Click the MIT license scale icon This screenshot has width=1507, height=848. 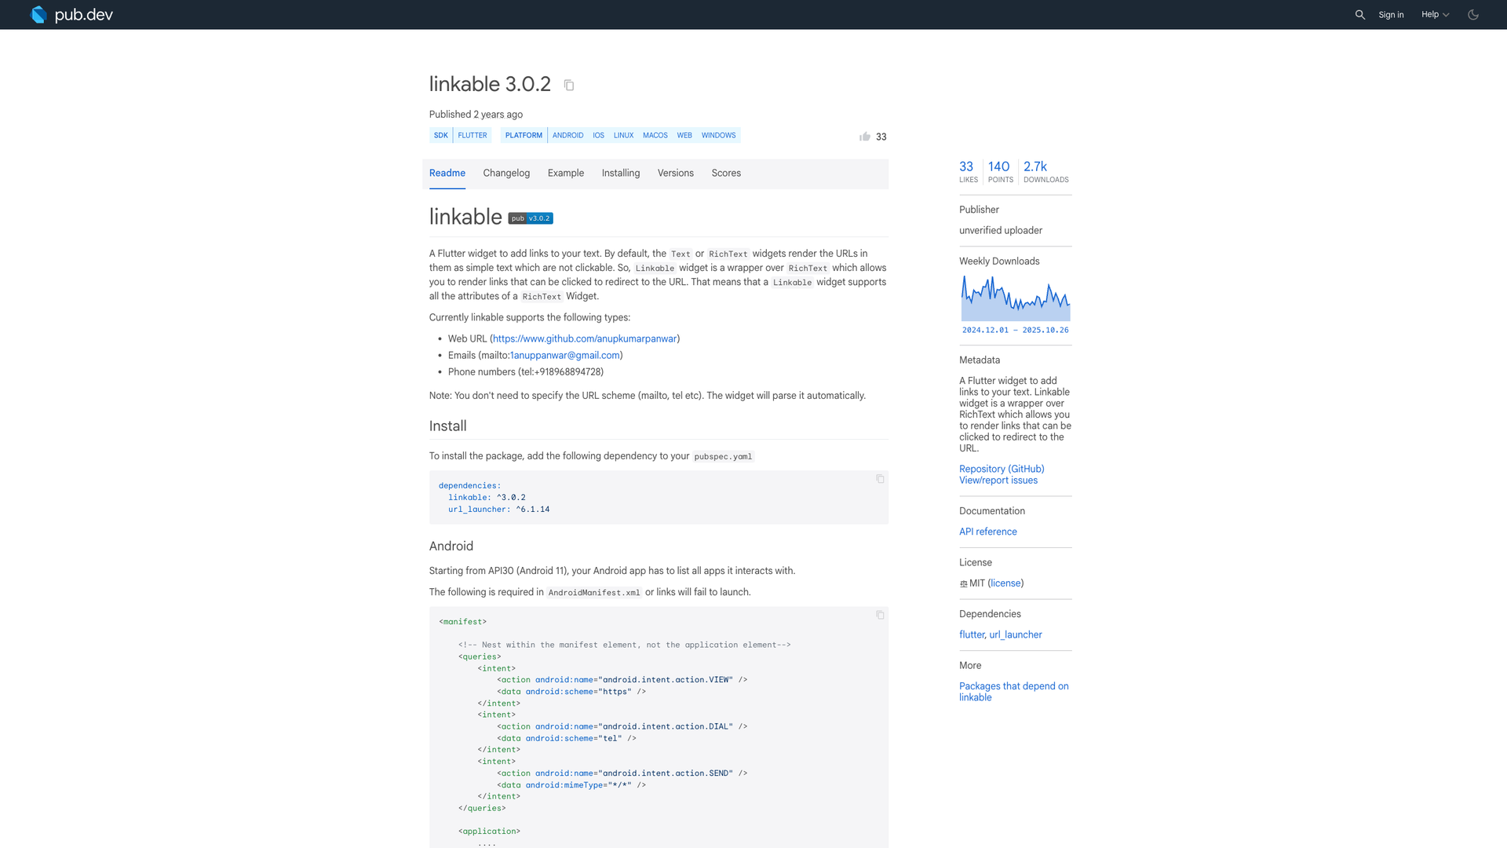[963, 583]
